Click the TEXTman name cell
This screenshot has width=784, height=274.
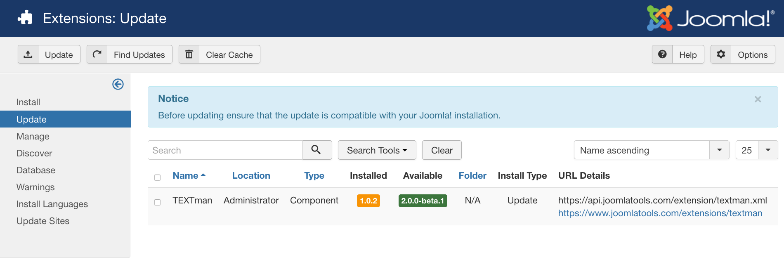[192, 200]
